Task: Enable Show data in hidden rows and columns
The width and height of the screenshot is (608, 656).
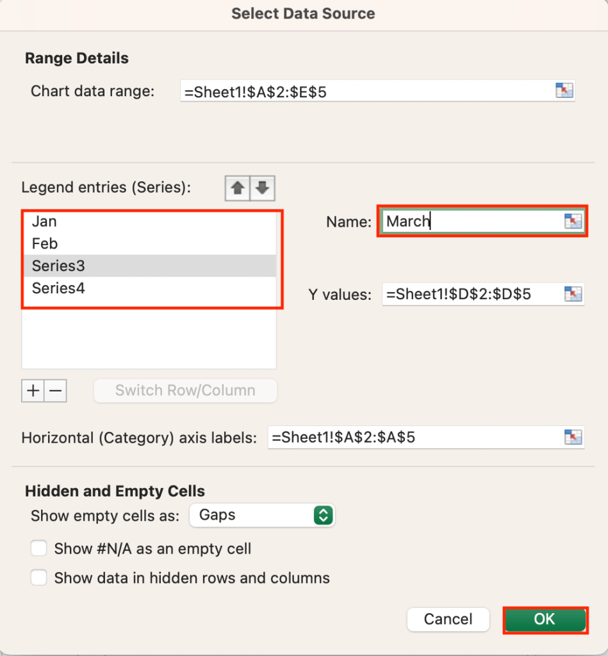Action: click(39, 578)
